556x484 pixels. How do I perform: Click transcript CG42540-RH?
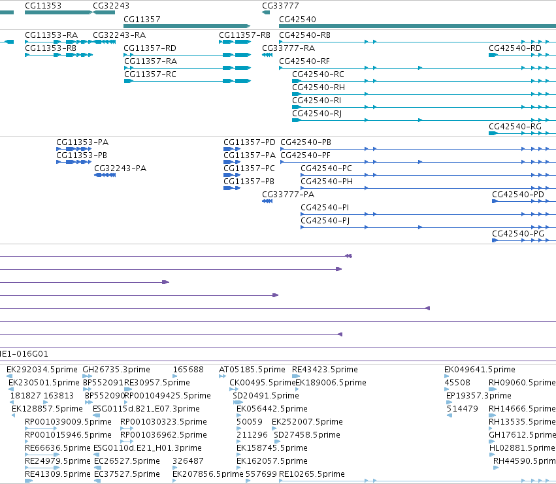coord(318,88)
